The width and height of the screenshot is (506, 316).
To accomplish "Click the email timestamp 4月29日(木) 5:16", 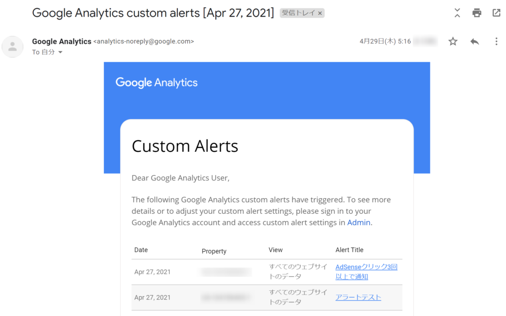I will click(385, 42).
